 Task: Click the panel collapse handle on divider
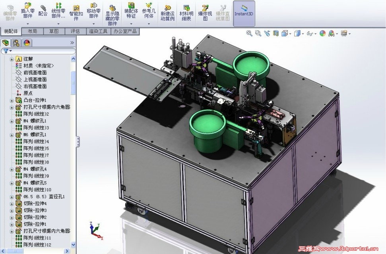point(78,142)
